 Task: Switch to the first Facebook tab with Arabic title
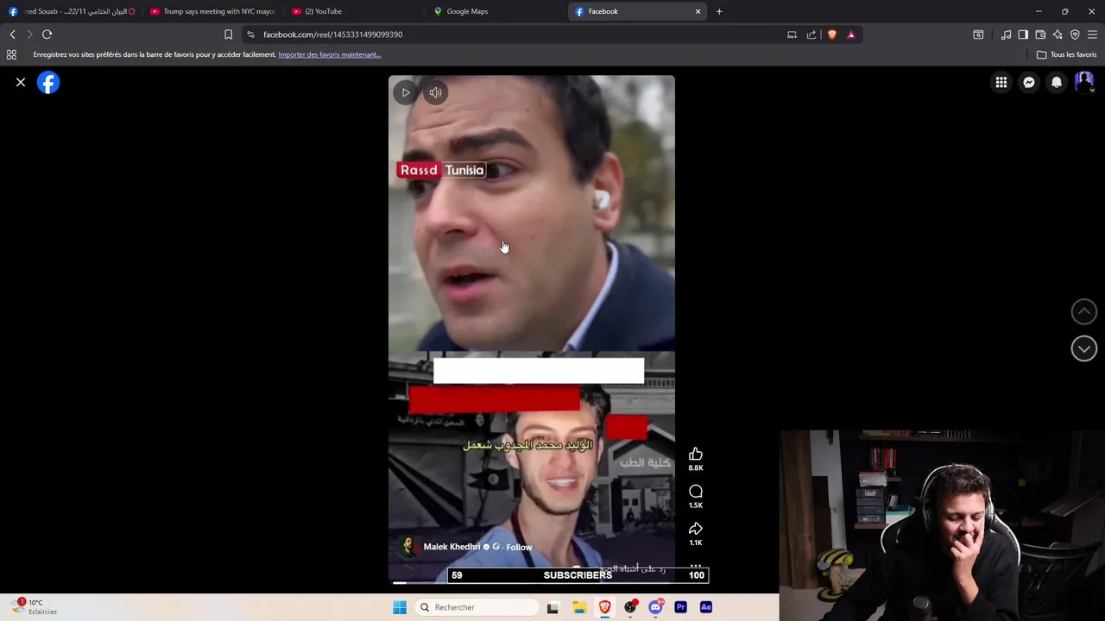(71, 11)
